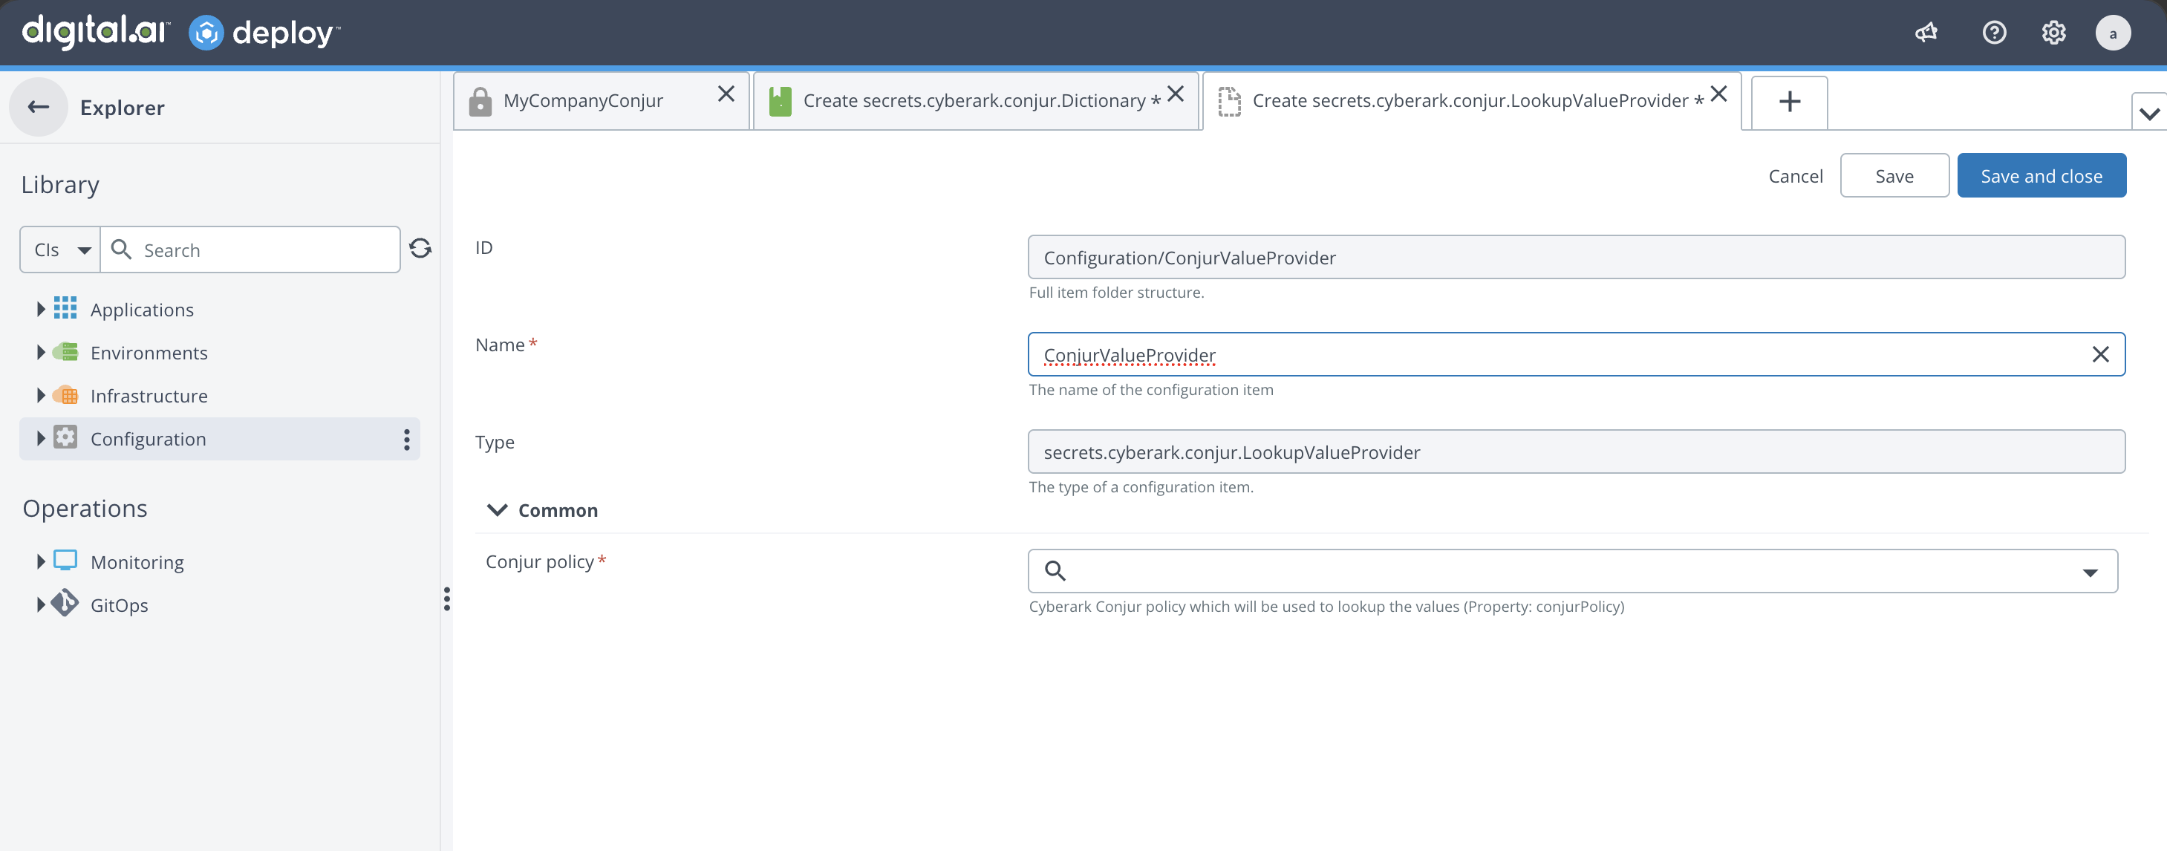Click the digital.ai deploy logo

tap(181, 32)
